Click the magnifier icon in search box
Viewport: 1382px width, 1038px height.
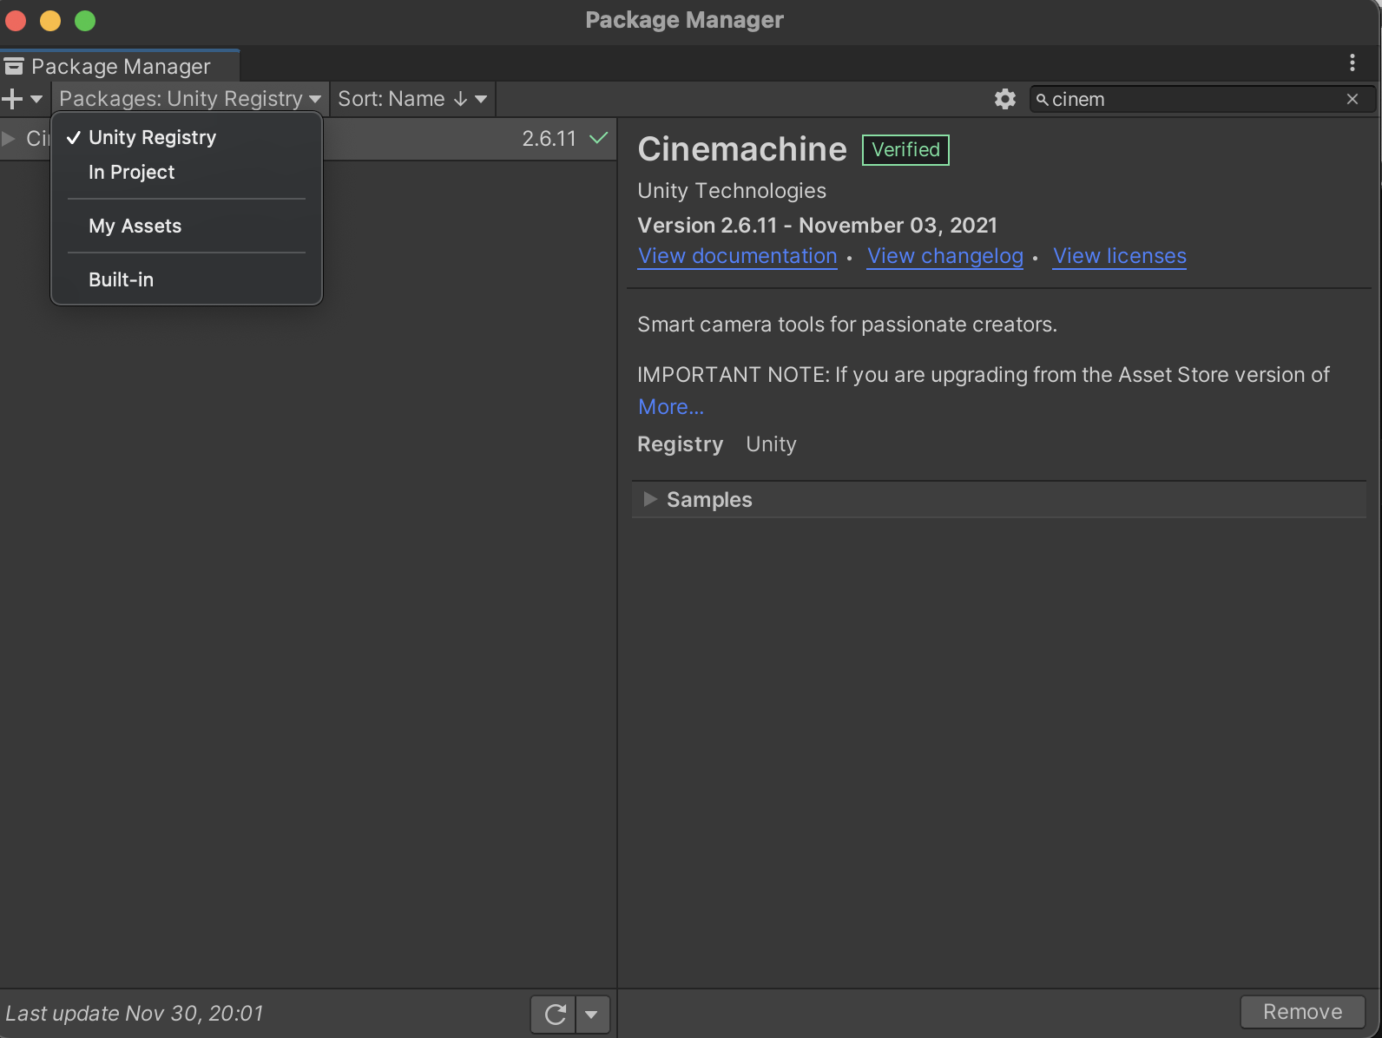click(1042, 99)
